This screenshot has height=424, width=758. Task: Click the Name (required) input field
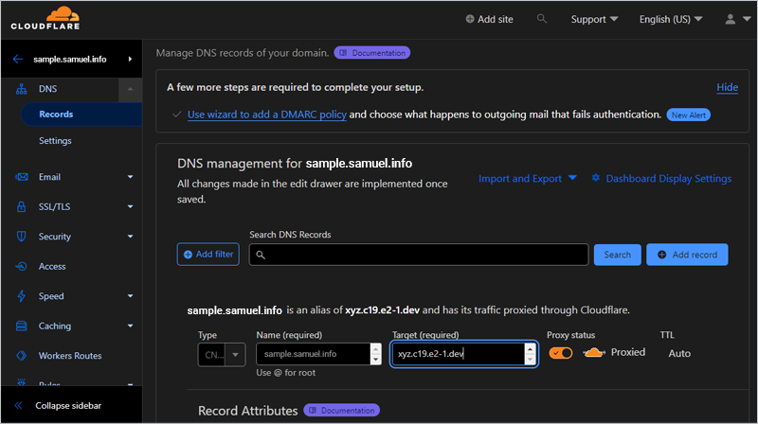314,354
